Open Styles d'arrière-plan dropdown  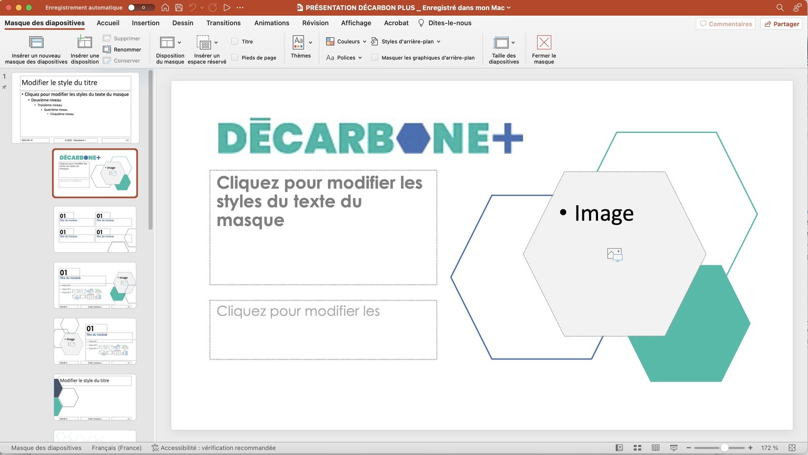point(406,42)
